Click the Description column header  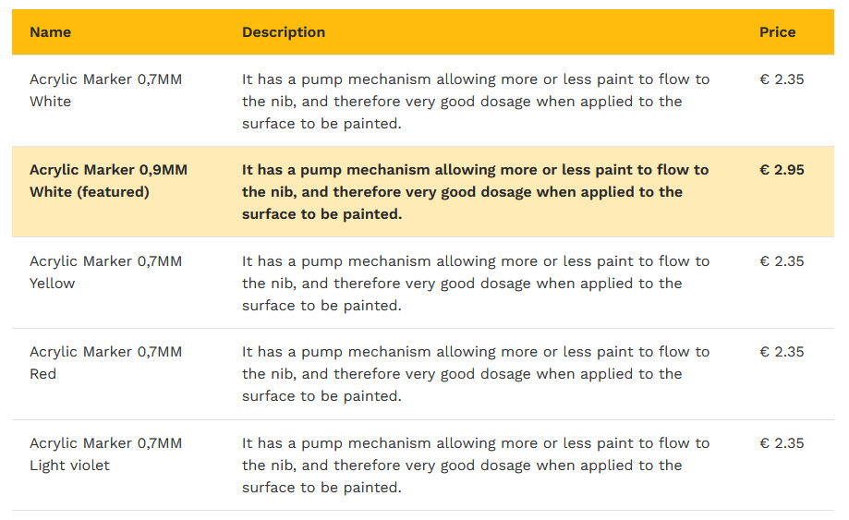tap(284, 32)
